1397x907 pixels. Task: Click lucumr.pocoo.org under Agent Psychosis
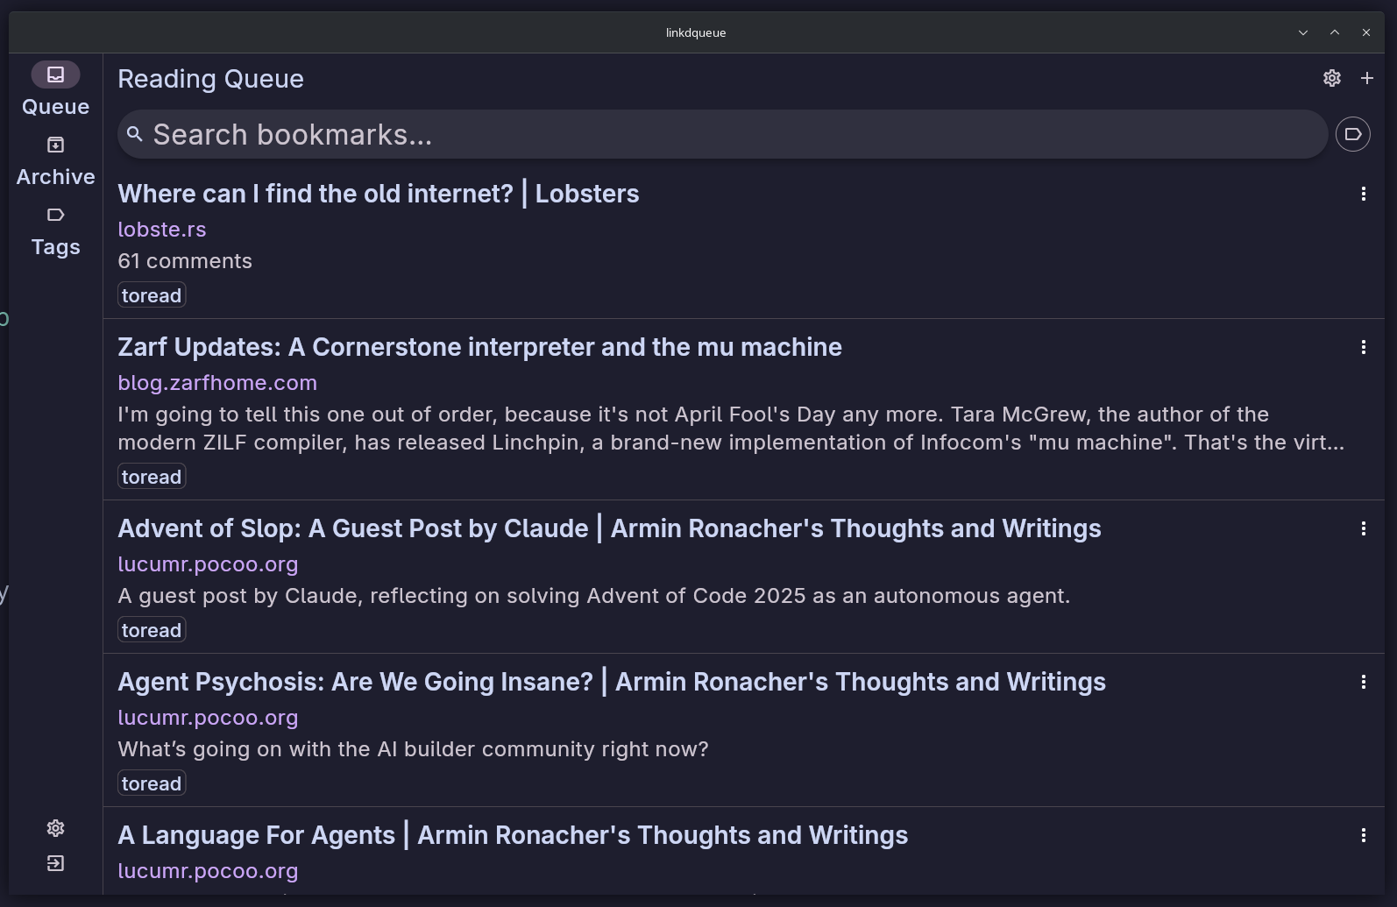pos(208,718)
